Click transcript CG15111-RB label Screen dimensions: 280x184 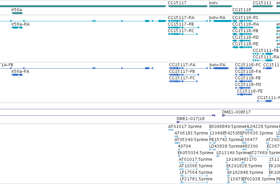coord(266,51)
